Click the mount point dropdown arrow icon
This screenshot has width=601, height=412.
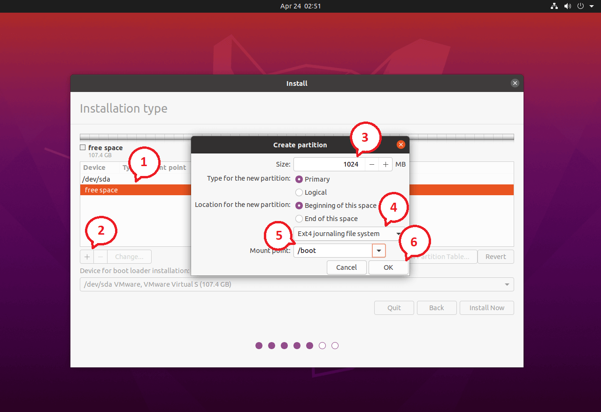[378, 250]
